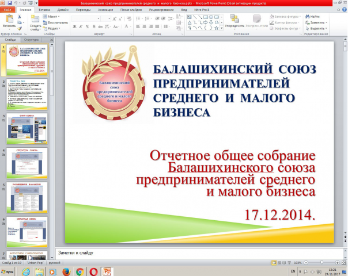Align text to the left

(138, 26)
